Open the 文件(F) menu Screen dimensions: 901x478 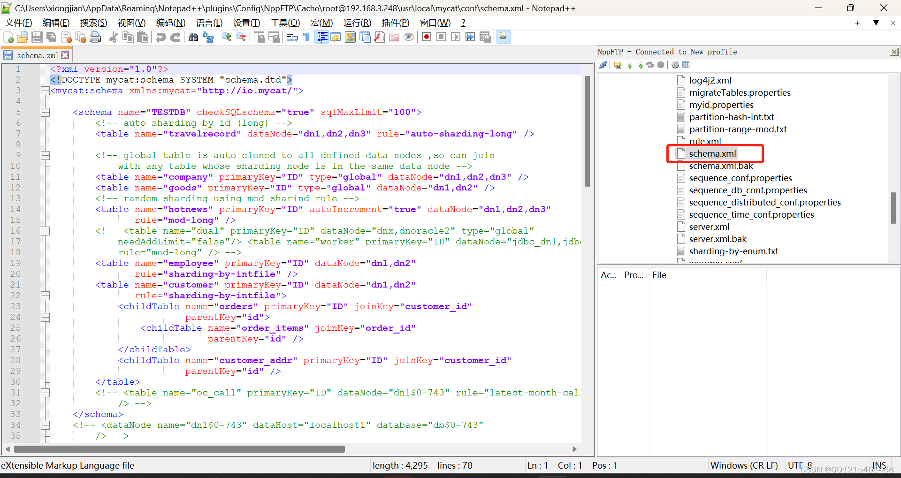click(19, 23)
